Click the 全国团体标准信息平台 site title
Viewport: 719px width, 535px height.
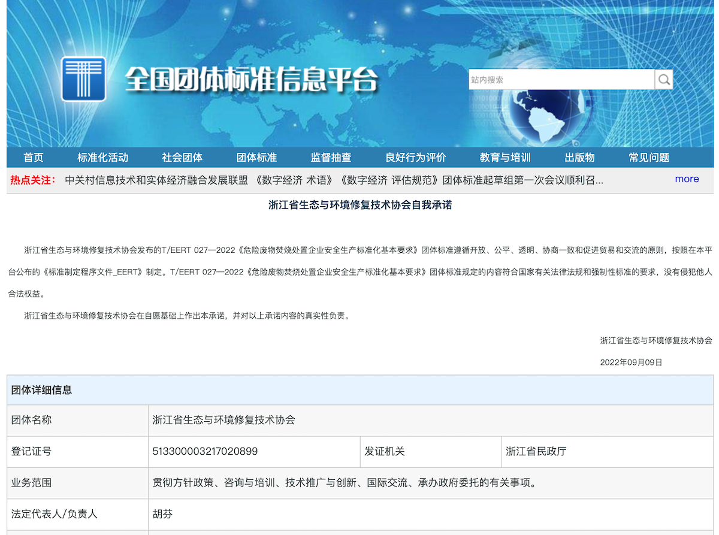coord(252,79)
